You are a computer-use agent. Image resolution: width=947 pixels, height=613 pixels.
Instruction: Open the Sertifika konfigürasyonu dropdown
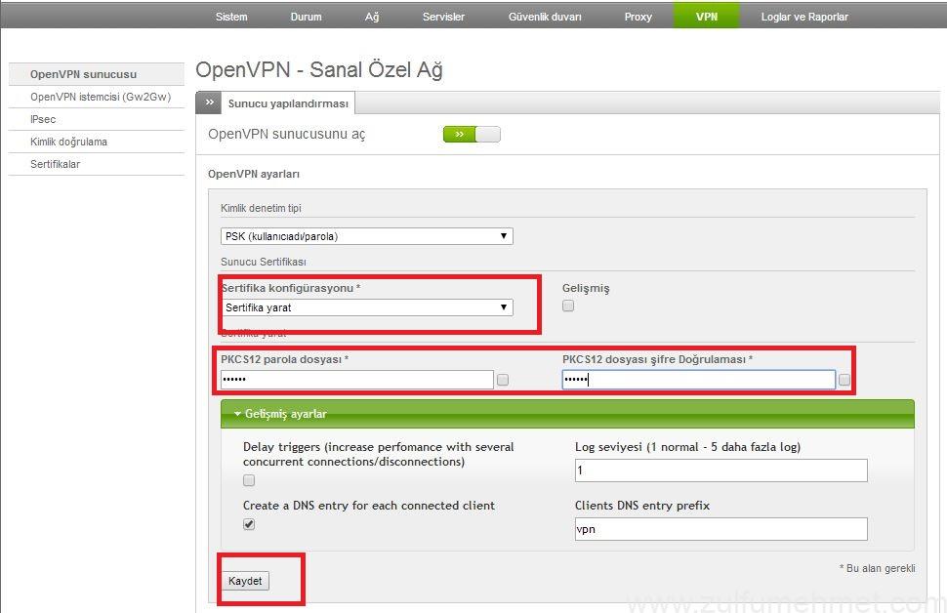click(x=367, y=307)
